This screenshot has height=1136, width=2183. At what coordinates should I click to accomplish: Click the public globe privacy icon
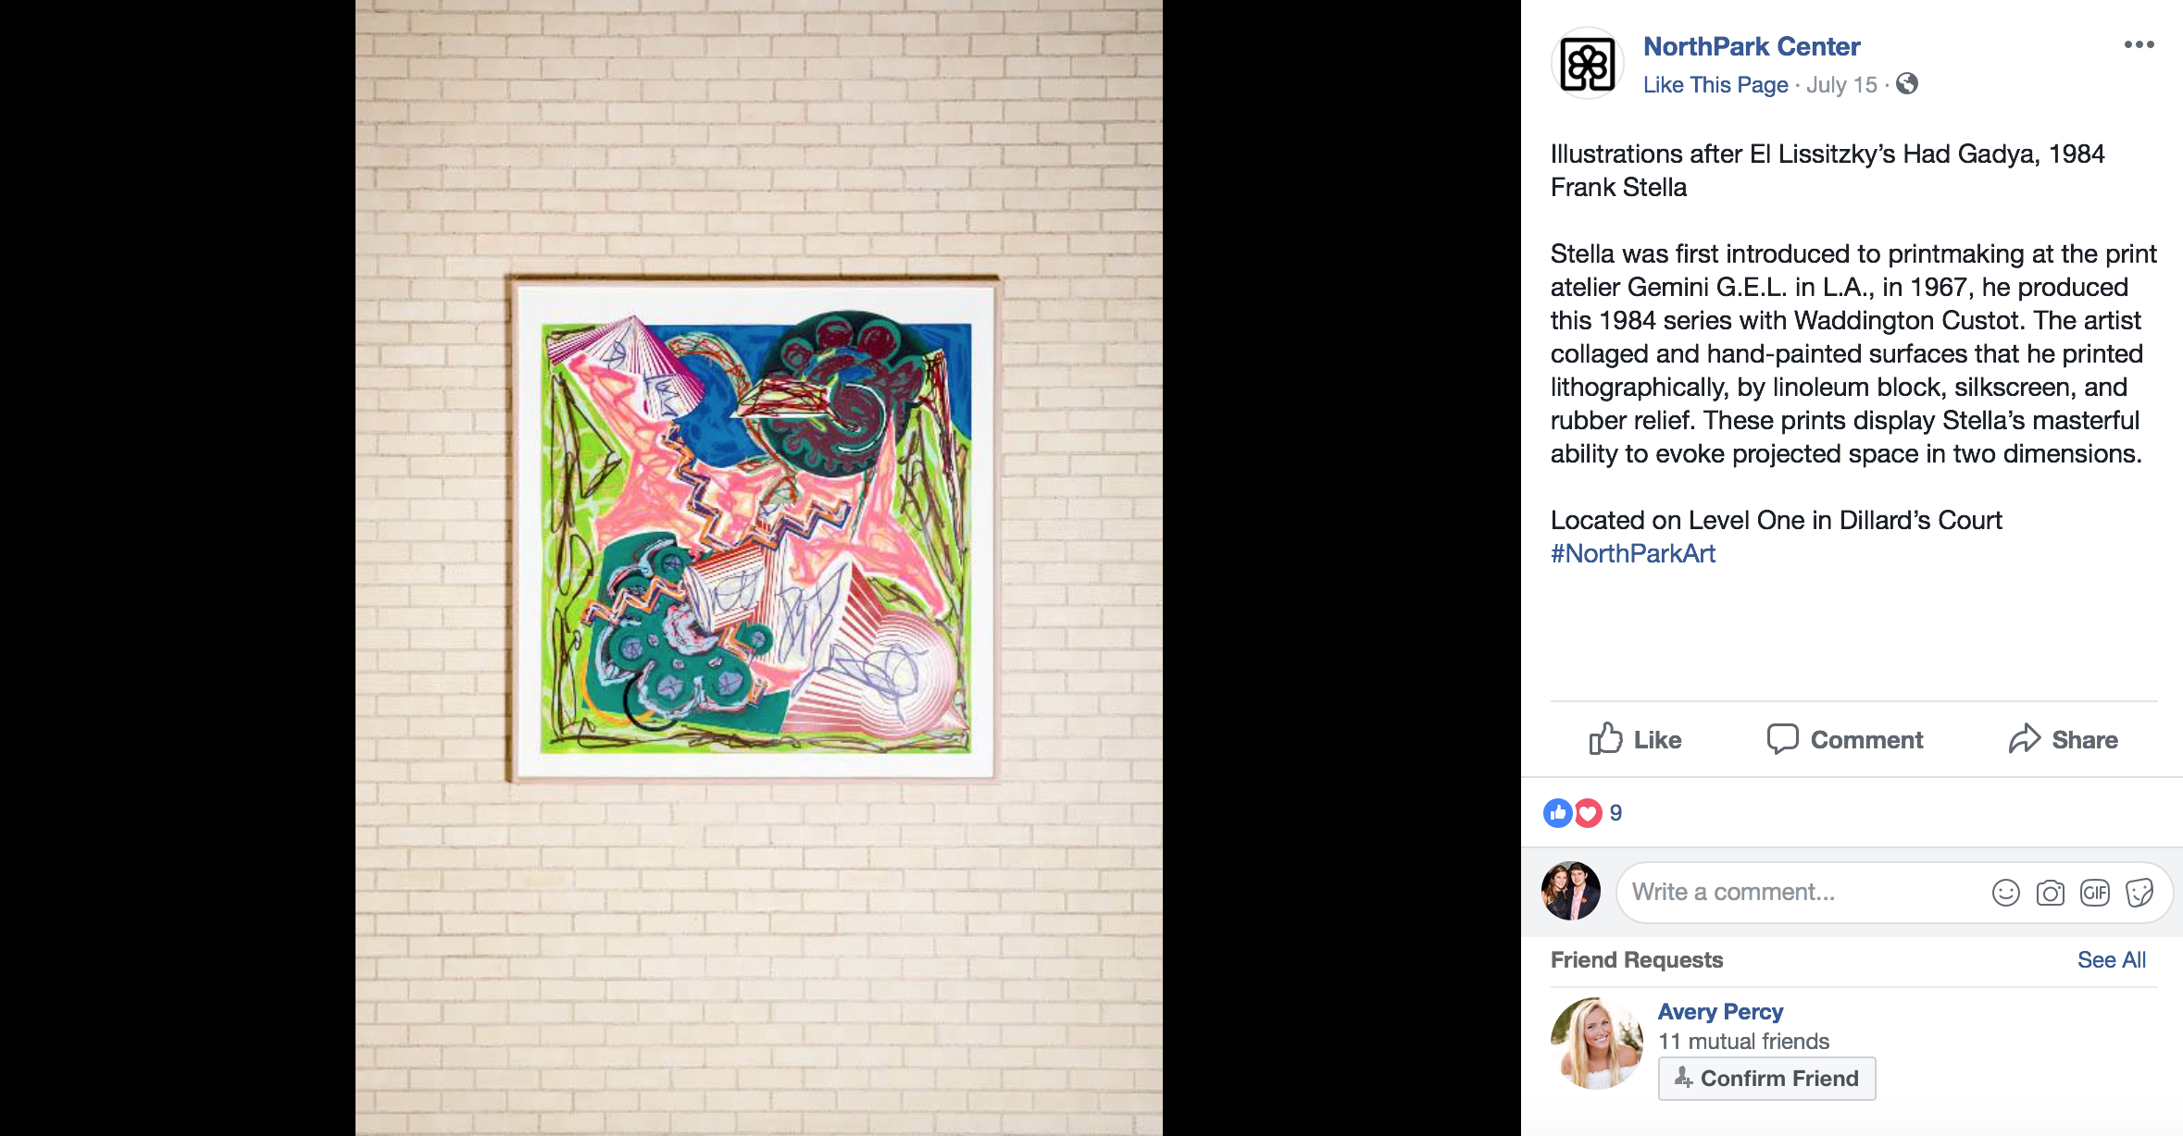1907,84
